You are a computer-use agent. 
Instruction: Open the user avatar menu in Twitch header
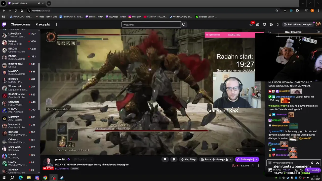(x=318, y=24)
